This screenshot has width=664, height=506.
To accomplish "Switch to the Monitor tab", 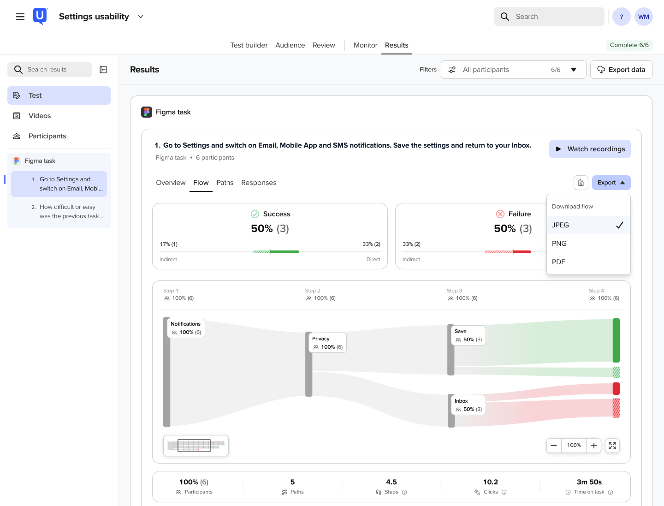I will coord(366,45).
